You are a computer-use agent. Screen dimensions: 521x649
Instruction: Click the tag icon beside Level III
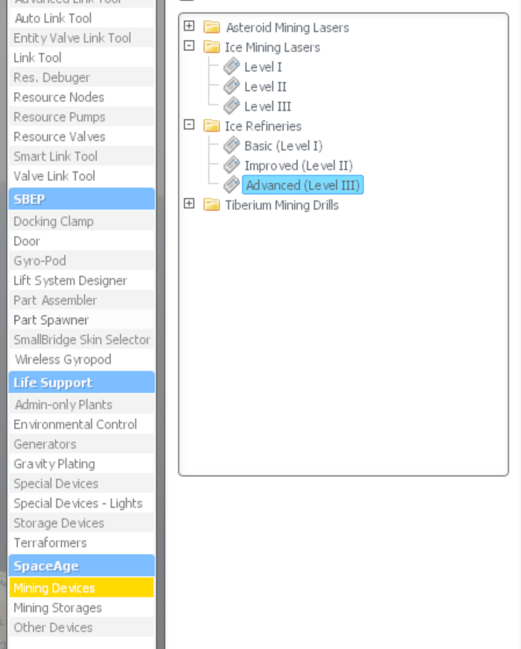(x=231, y=106)
